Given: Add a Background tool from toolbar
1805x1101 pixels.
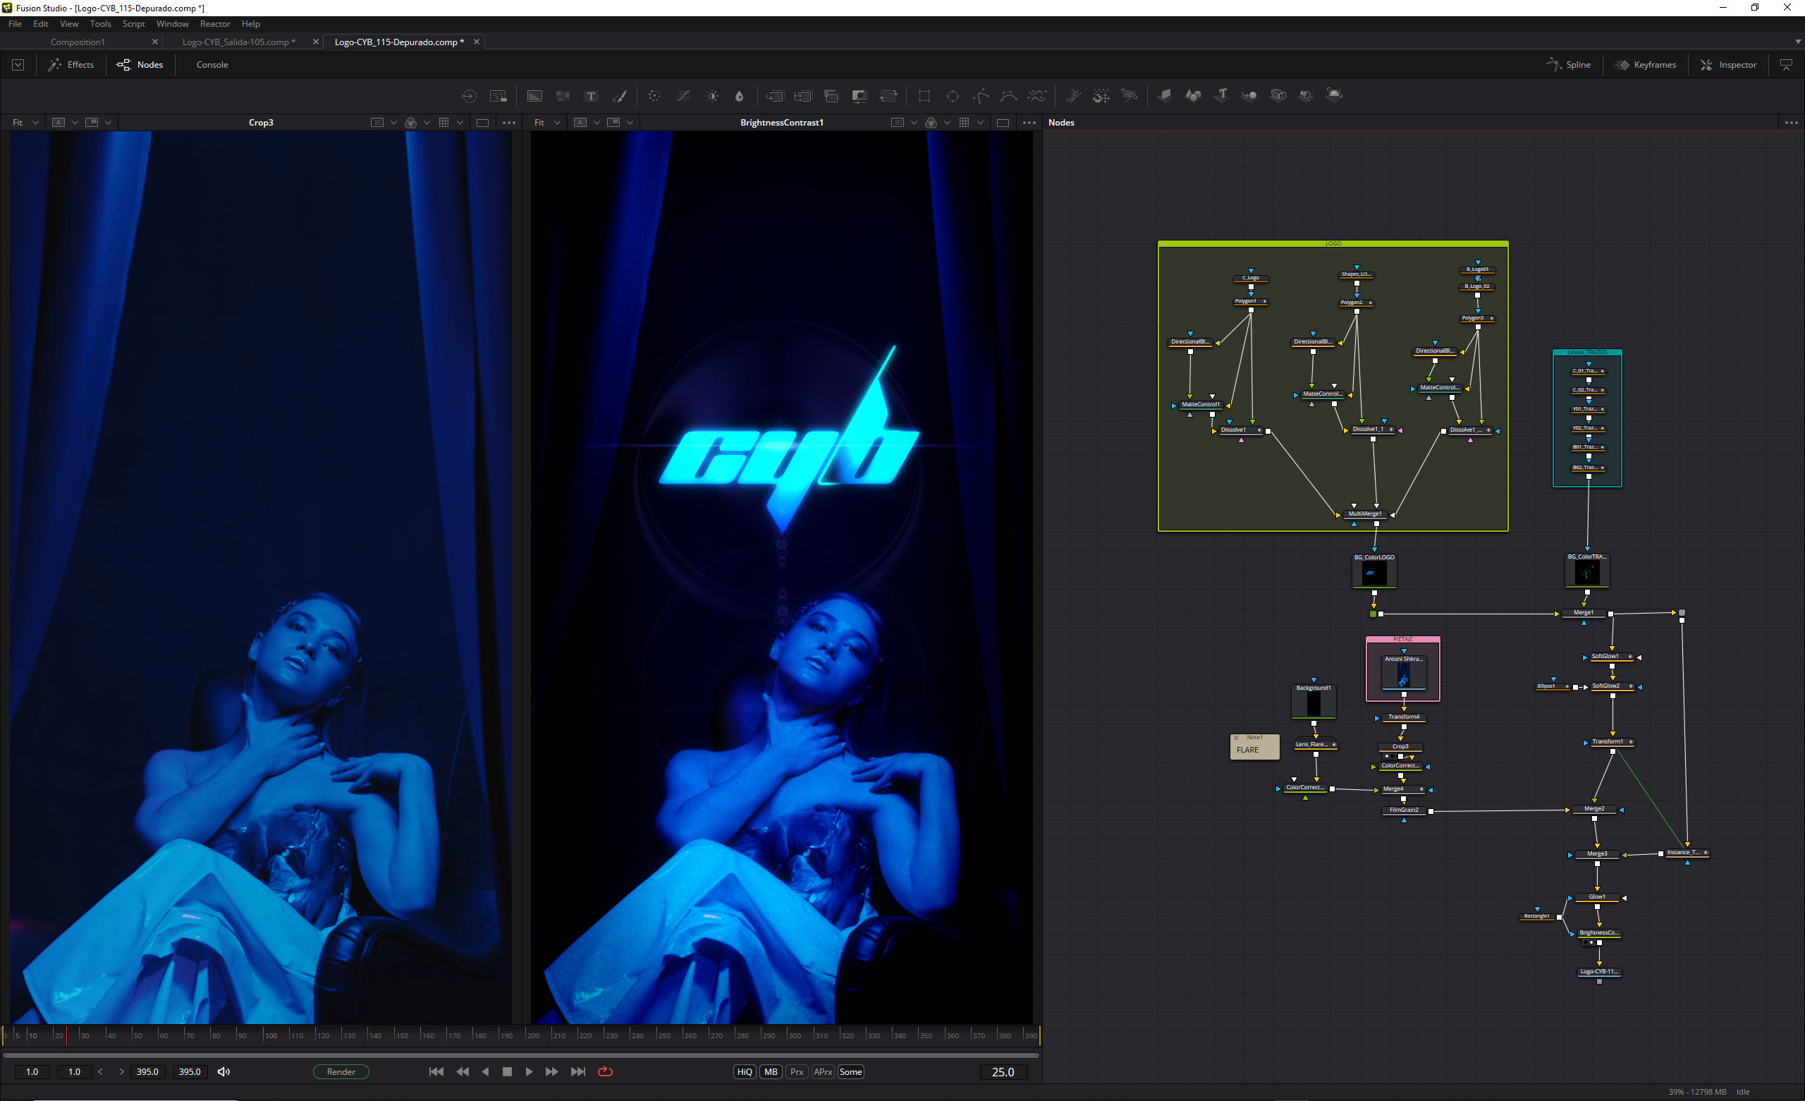Looking at the screenshot, I should point(534,96).
